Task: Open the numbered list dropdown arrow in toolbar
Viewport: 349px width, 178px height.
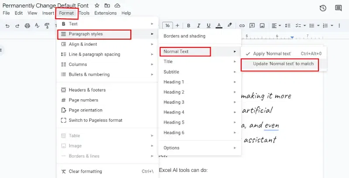Action: point(332,26)
